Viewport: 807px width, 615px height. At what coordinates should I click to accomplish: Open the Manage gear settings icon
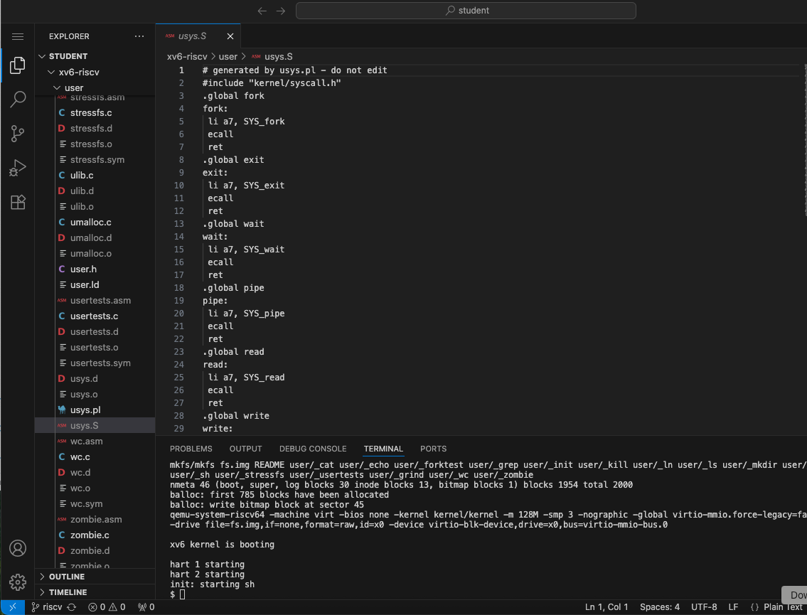pos(18,582)
